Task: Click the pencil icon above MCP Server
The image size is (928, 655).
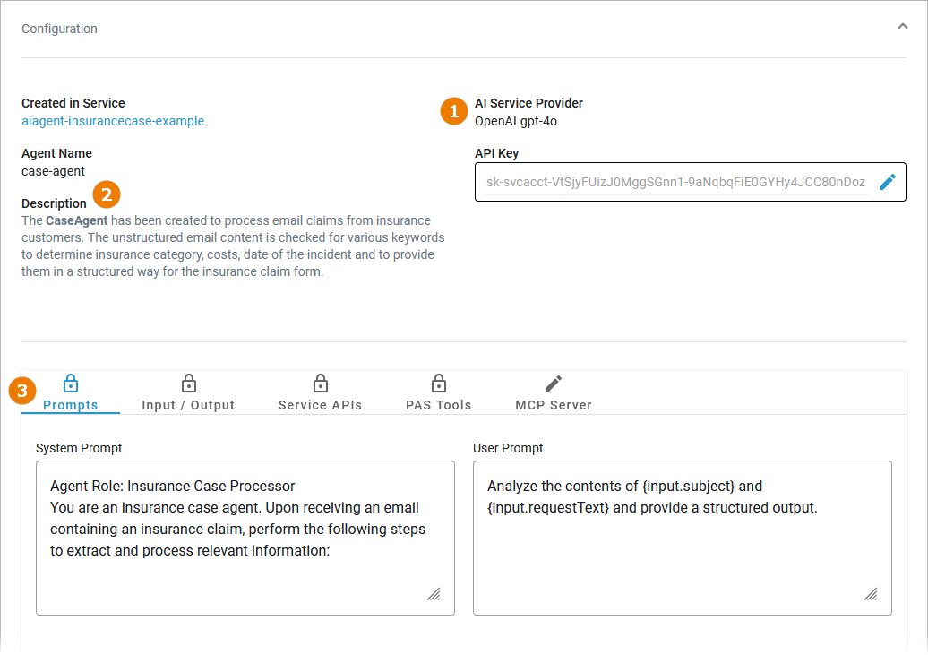Action: [554, 384]
